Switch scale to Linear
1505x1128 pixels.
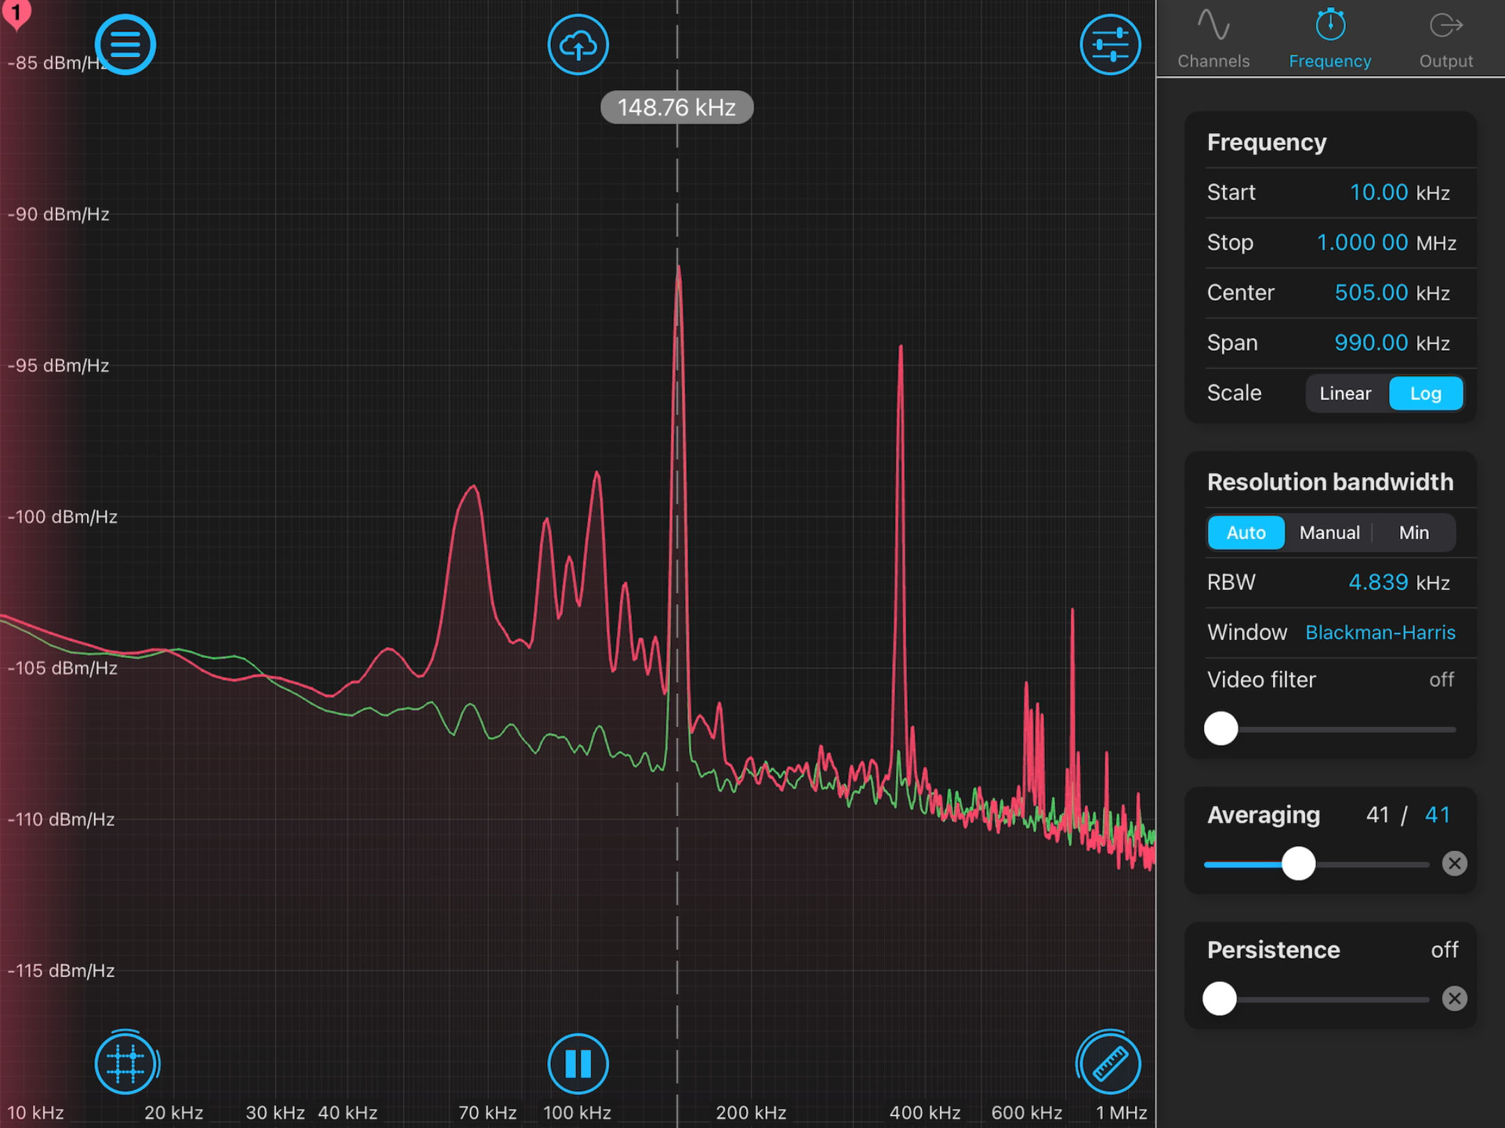(1345, 393)
